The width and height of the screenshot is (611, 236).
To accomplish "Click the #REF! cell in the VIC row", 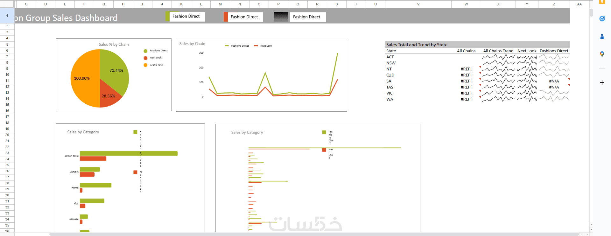I will click(466, 93).
